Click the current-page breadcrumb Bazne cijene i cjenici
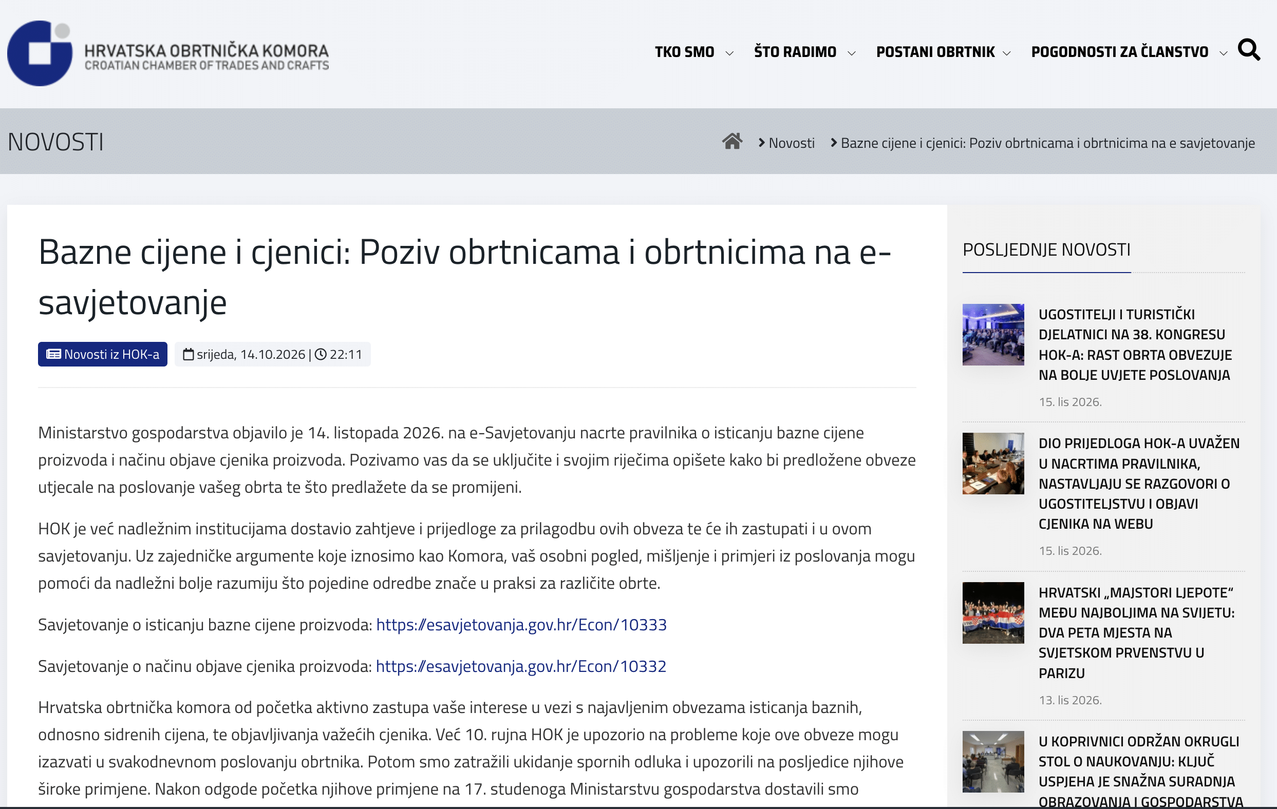Viewport: 1277px width, 809px height. pos(1047,143)
